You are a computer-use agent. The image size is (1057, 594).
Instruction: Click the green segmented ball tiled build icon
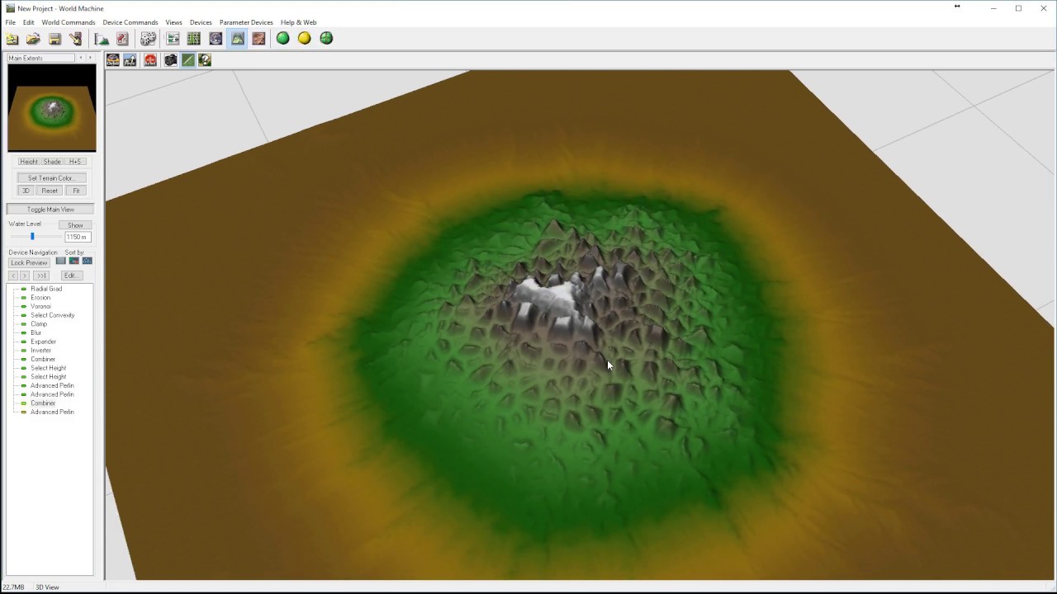326,38
